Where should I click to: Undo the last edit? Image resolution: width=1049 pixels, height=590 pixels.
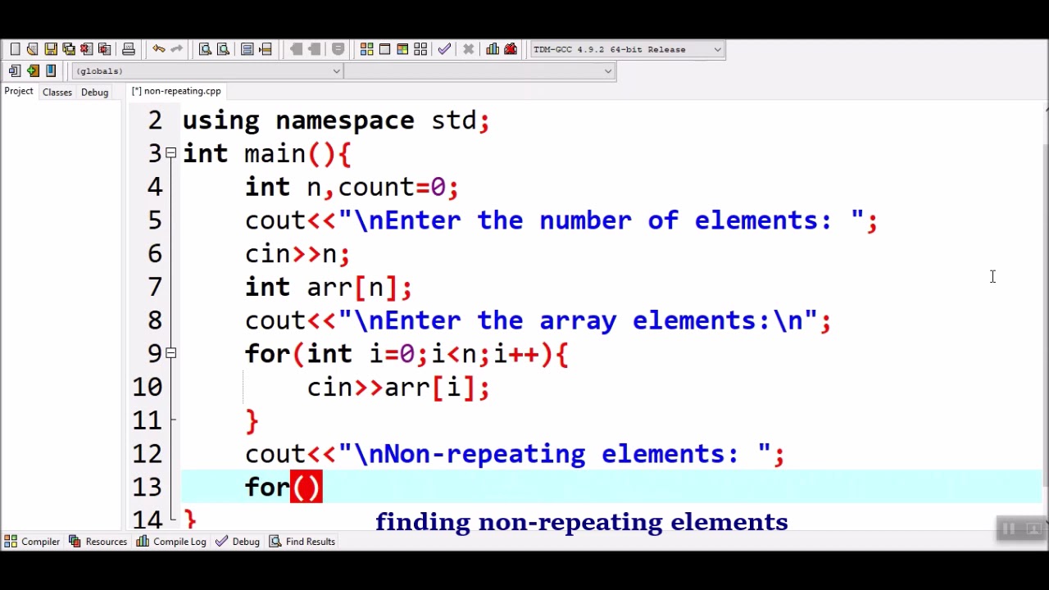(x=159, y=49)
